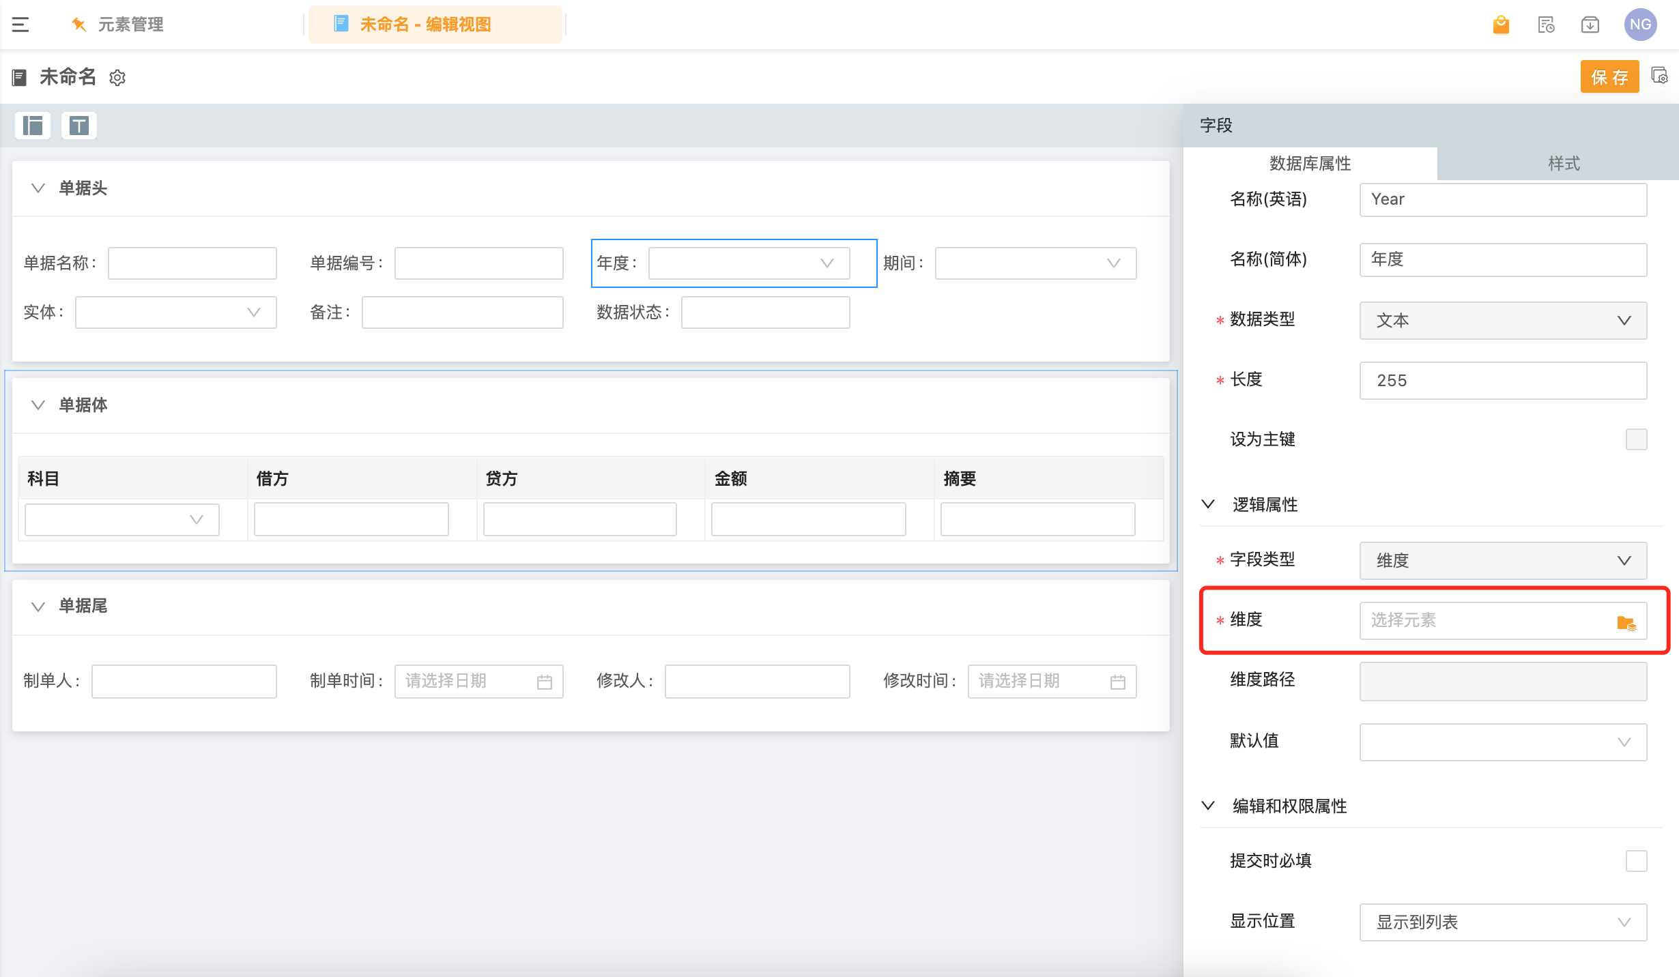The height and width of the screenshot is (977, 1679).
Task: Click the 名称(简体) input field
Action: (1503, 259)
